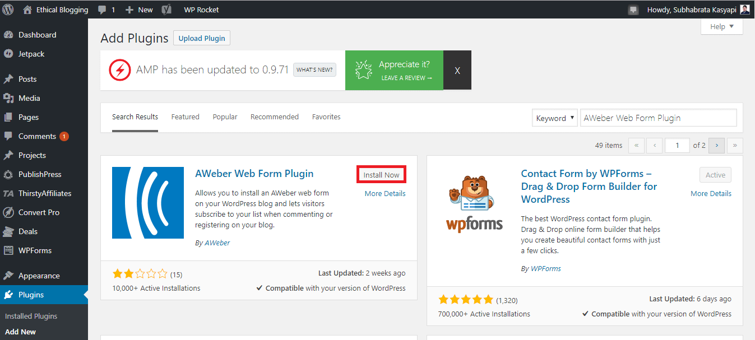Click the plugin search input field

point(658,118)
